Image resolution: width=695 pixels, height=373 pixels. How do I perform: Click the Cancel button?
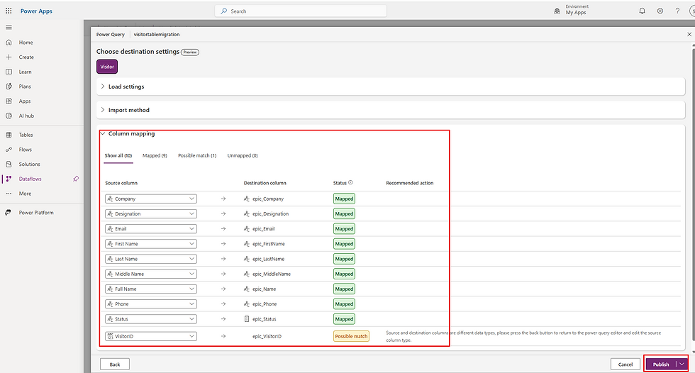[x=625, y=364]
